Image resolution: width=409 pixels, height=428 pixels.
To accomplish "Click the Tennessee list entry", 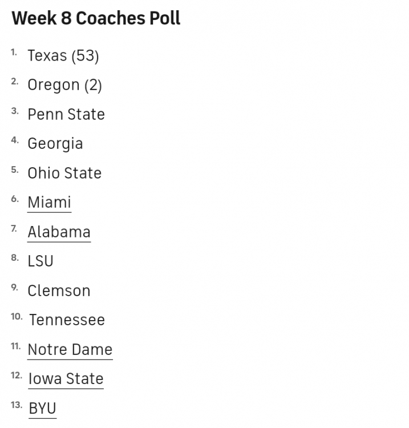I will tap(67, 320).
